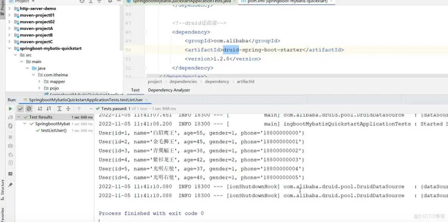Click 'dependency' in XML breadcrumb
This screenshot has width=448, height=222.
click(217, 81)
